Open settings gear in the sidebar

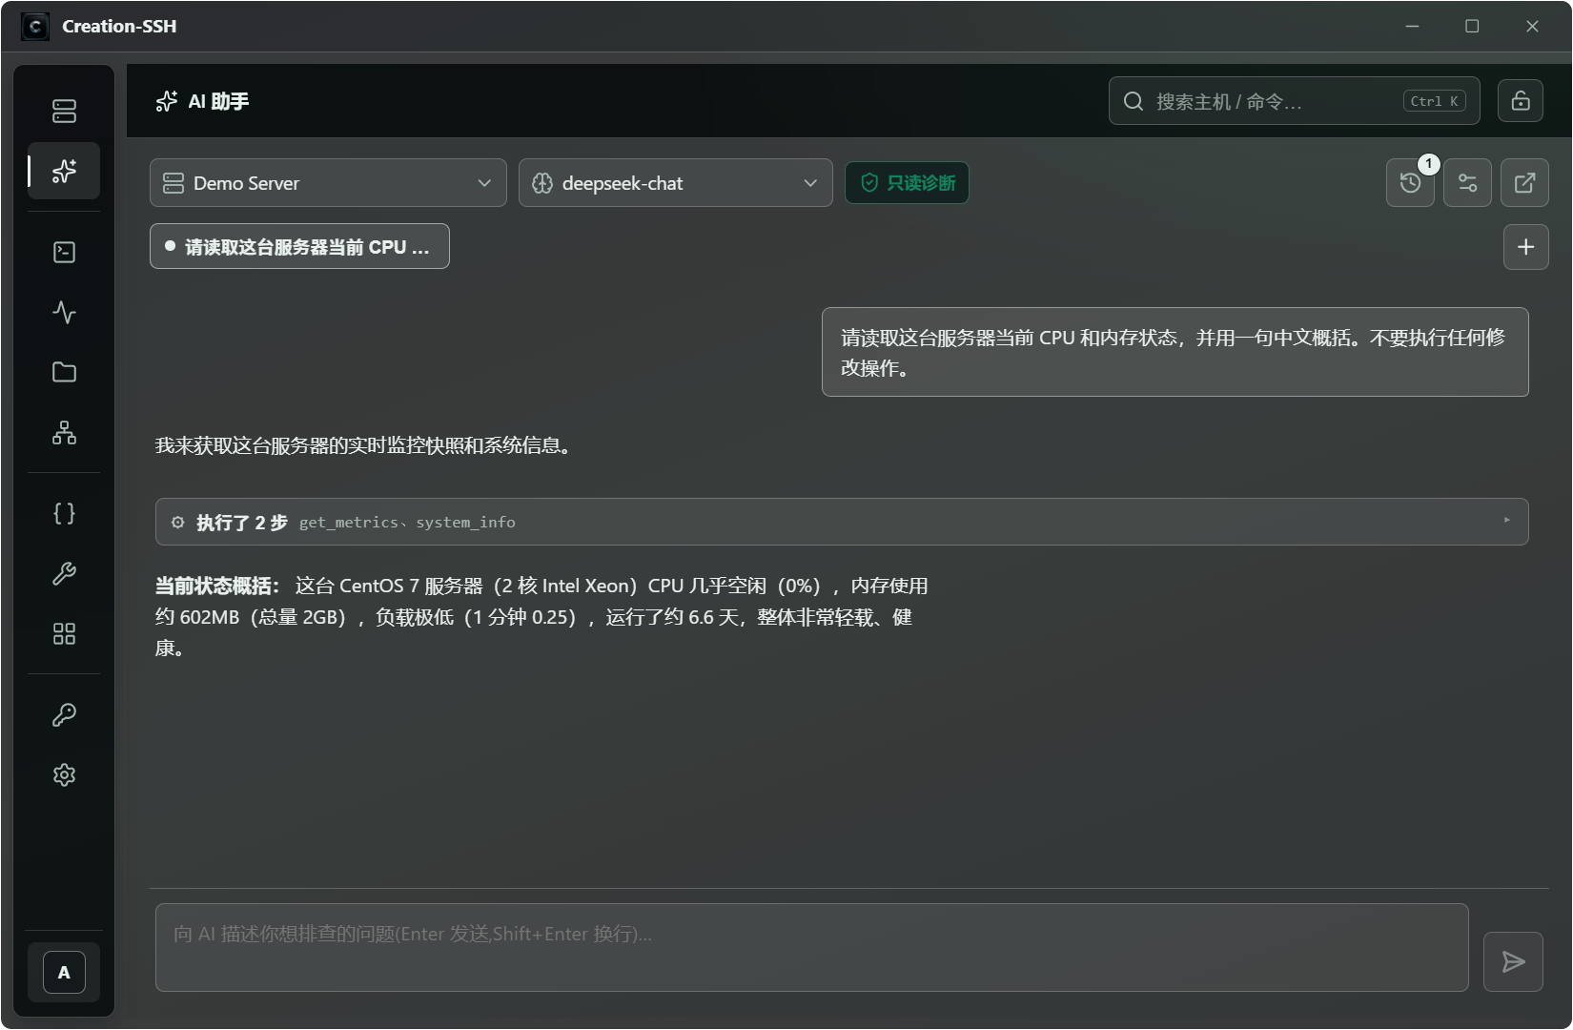(x=64, y=774)
